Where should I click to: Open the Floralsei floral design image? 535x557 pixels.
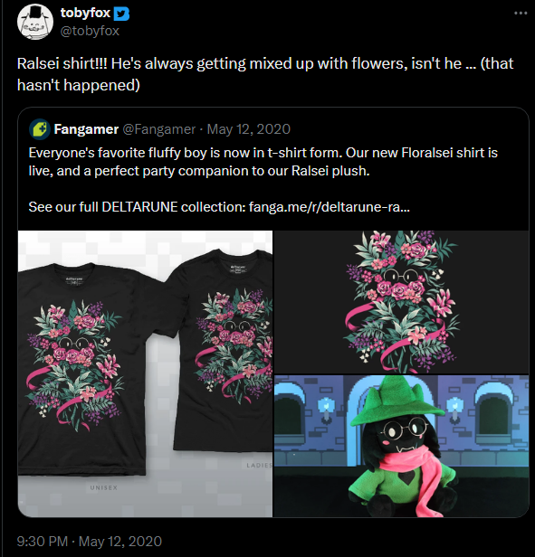click(401, 302)
